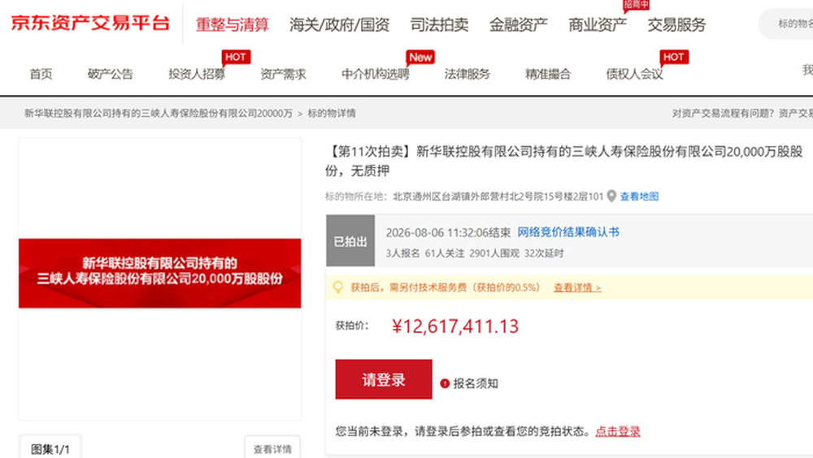813x458 pixels.
Task: Click the red exclamation icon by 报名须知
Action: [445, 383]
